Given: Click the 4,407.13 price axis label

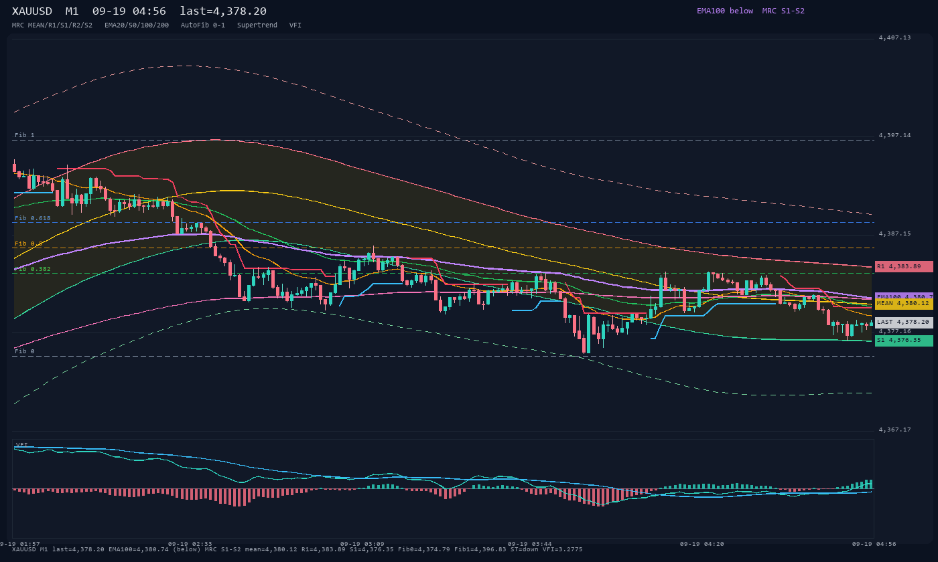Looking at the screenshot, I should coord(894,37).
